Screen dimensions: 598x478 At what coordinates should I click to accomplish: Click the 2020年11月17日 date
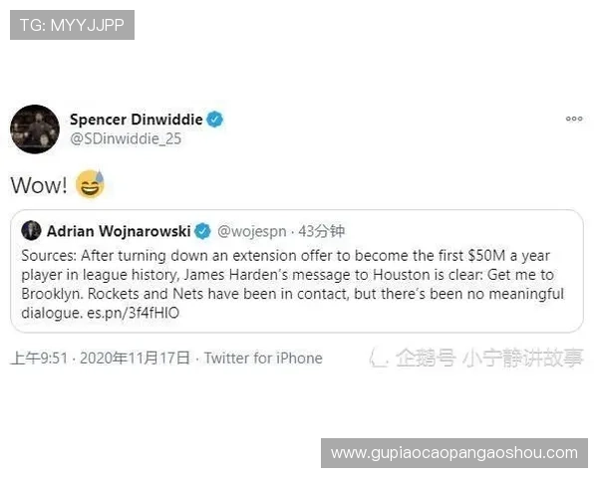[x=135, y=358]
